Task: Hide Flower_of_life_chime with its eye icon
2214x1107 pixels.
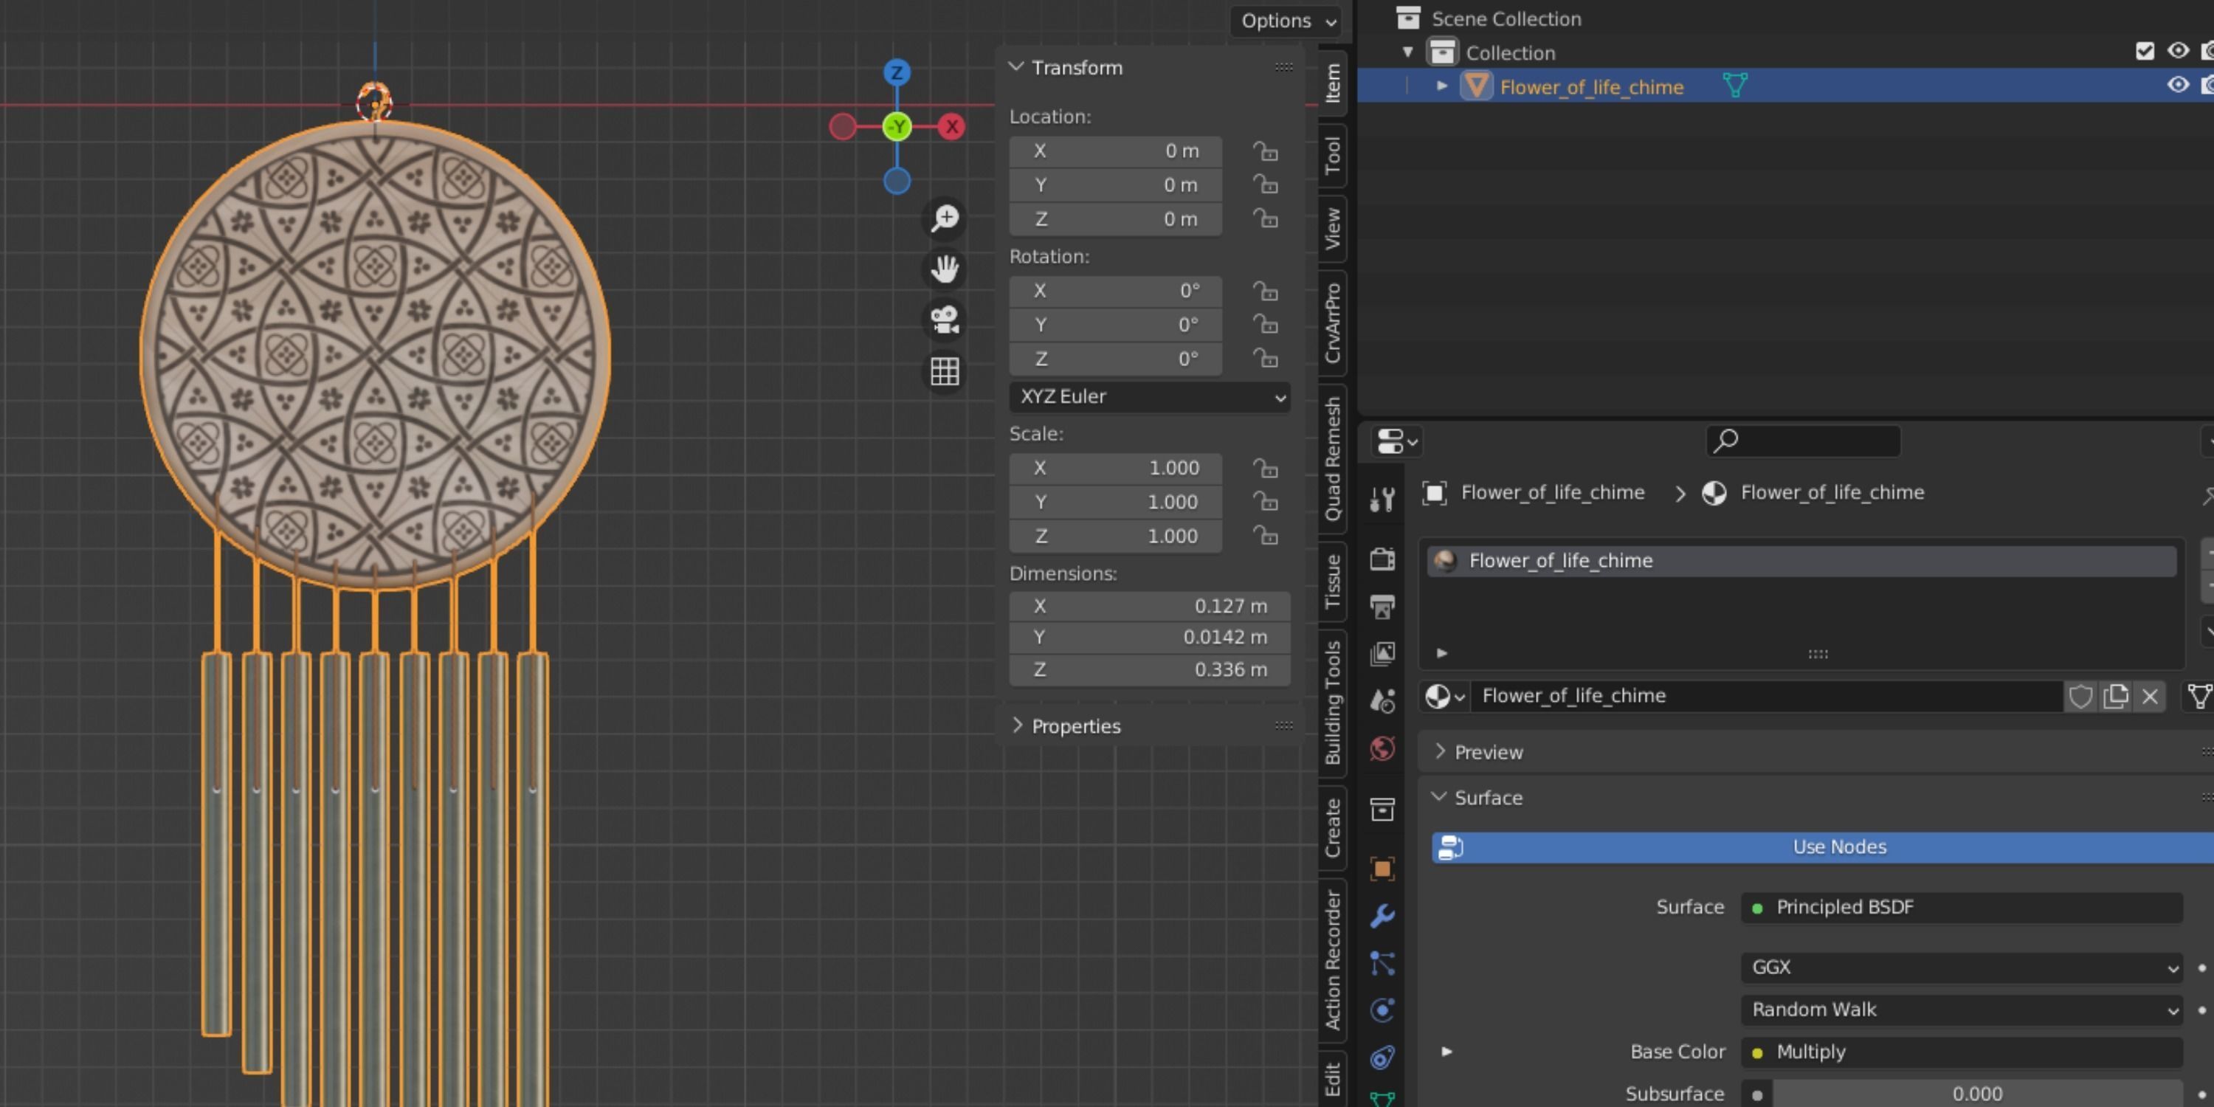Action: (2177, 85)
